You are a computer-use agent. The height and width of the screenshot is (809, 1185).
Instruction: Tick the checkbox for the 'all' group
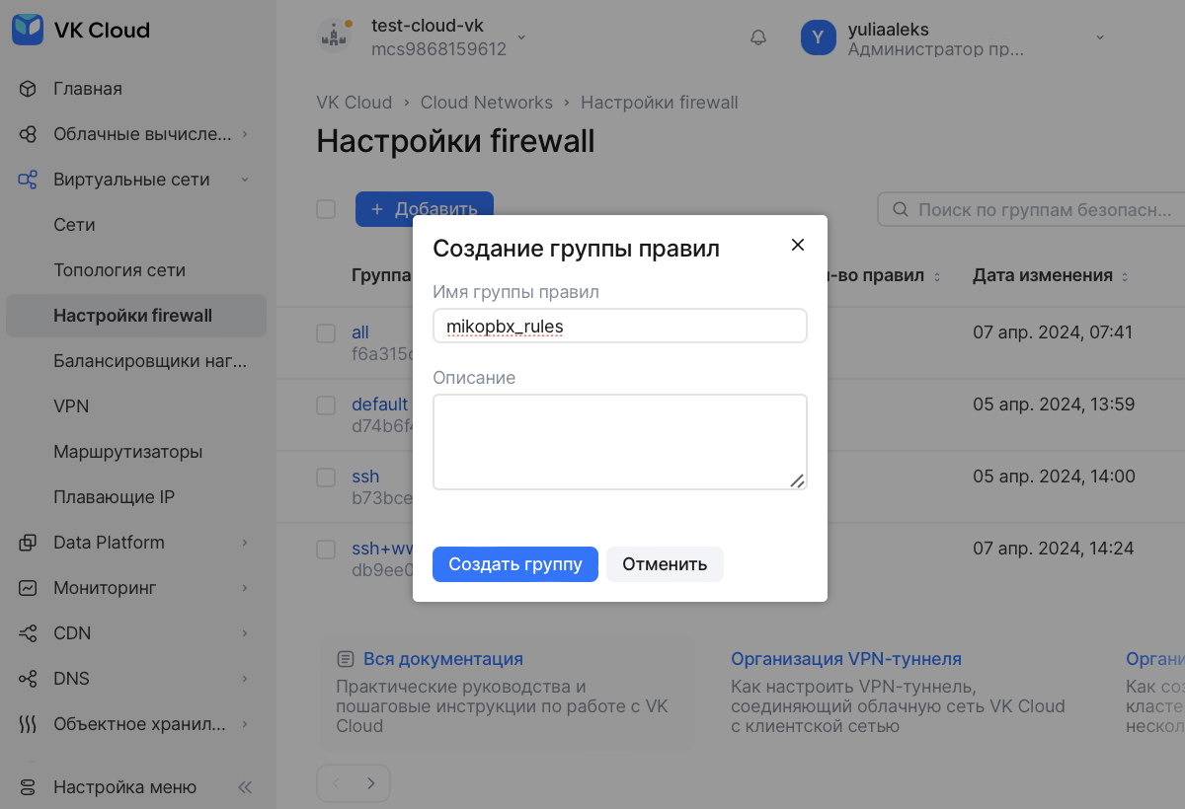point(326,333)
